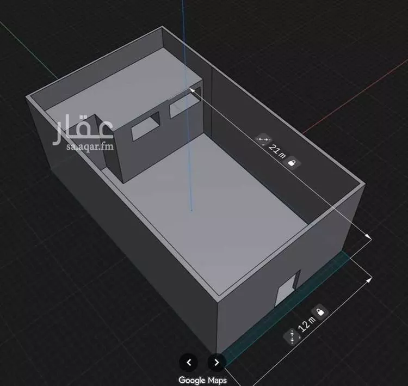Click the resize arrows icon beside 12 m
Screen dimensions: 408x386
[292, 338]
